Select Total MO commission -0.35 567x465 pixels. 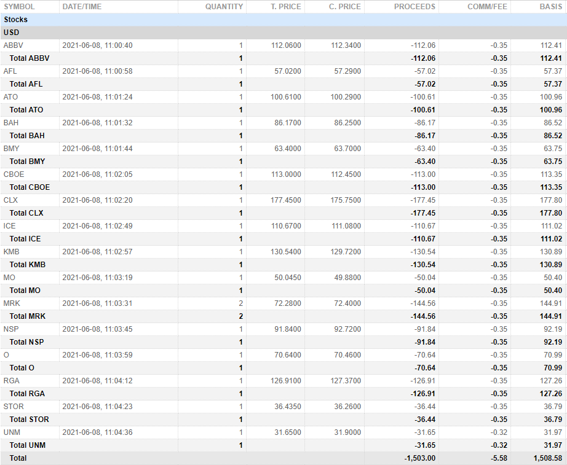point(499,291)
